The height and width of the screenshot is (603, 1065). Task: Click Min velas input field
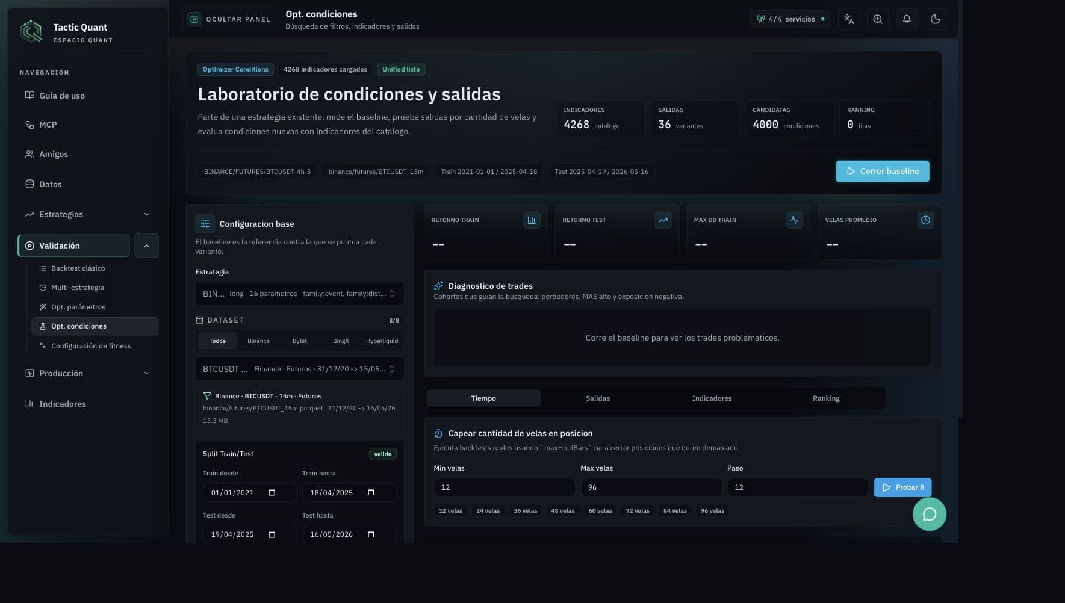pos(505,487)
